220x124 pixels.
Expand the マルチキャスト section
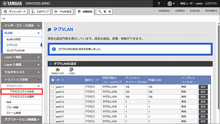tap(21, 72)
